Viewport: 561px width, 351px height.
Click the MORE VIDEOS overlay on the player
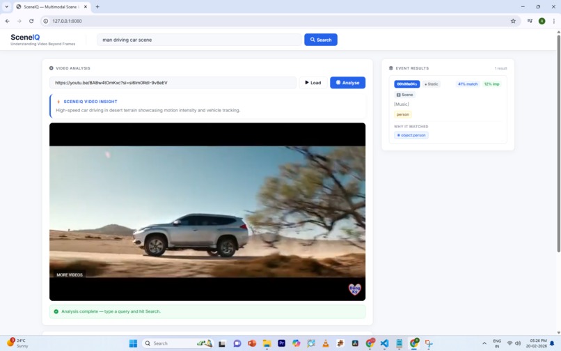[70, 274]
